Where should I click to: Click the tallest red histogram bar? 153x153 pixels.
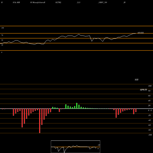pyautogui.click(x=40, y=121)
